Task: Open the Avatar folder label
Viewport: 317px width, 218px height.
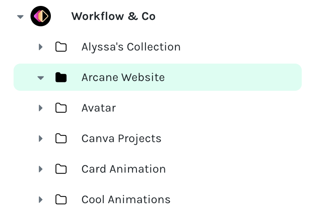Action: [99, 108]
